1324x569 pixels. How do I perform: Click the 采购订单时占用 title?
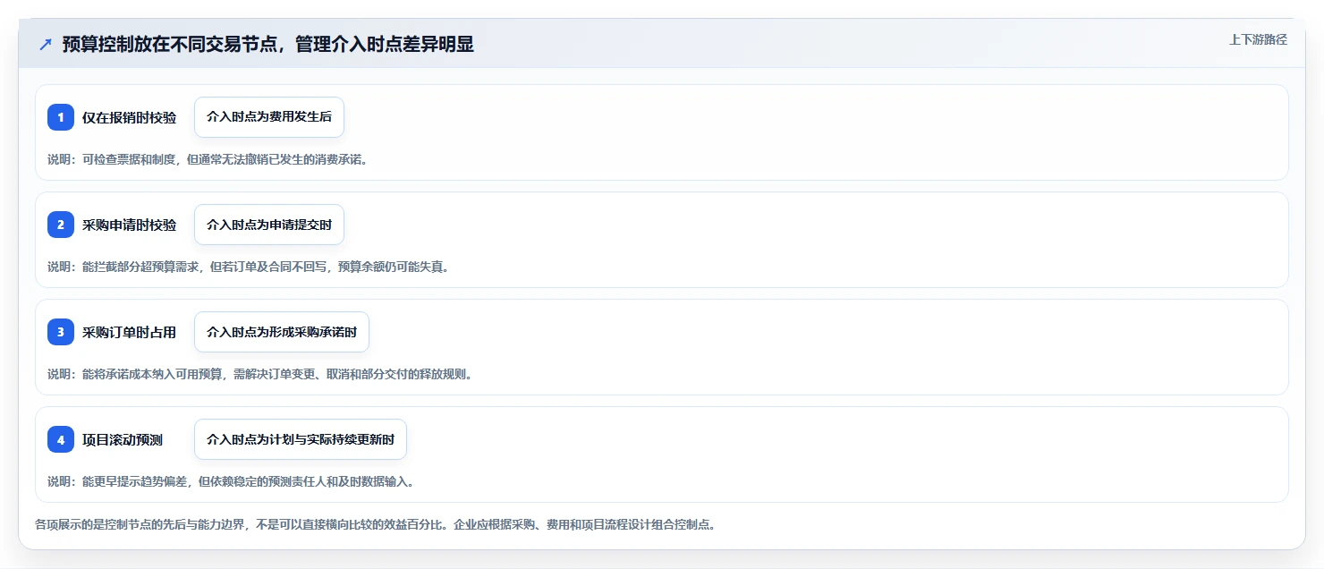point(130,332)
